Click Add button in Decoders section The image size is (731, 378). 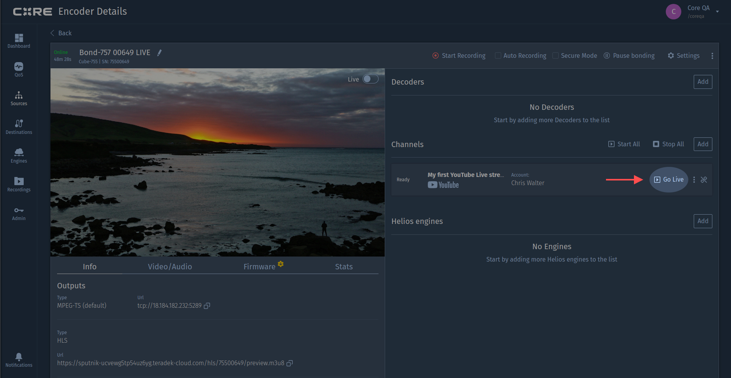pos(703,82)
